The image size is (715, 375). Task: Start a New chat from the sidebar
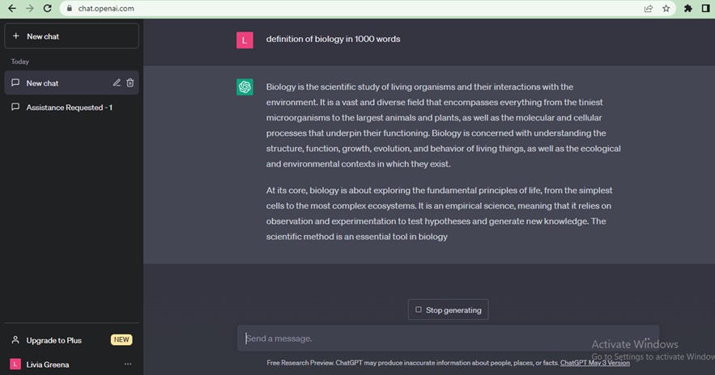click(71, 36)
